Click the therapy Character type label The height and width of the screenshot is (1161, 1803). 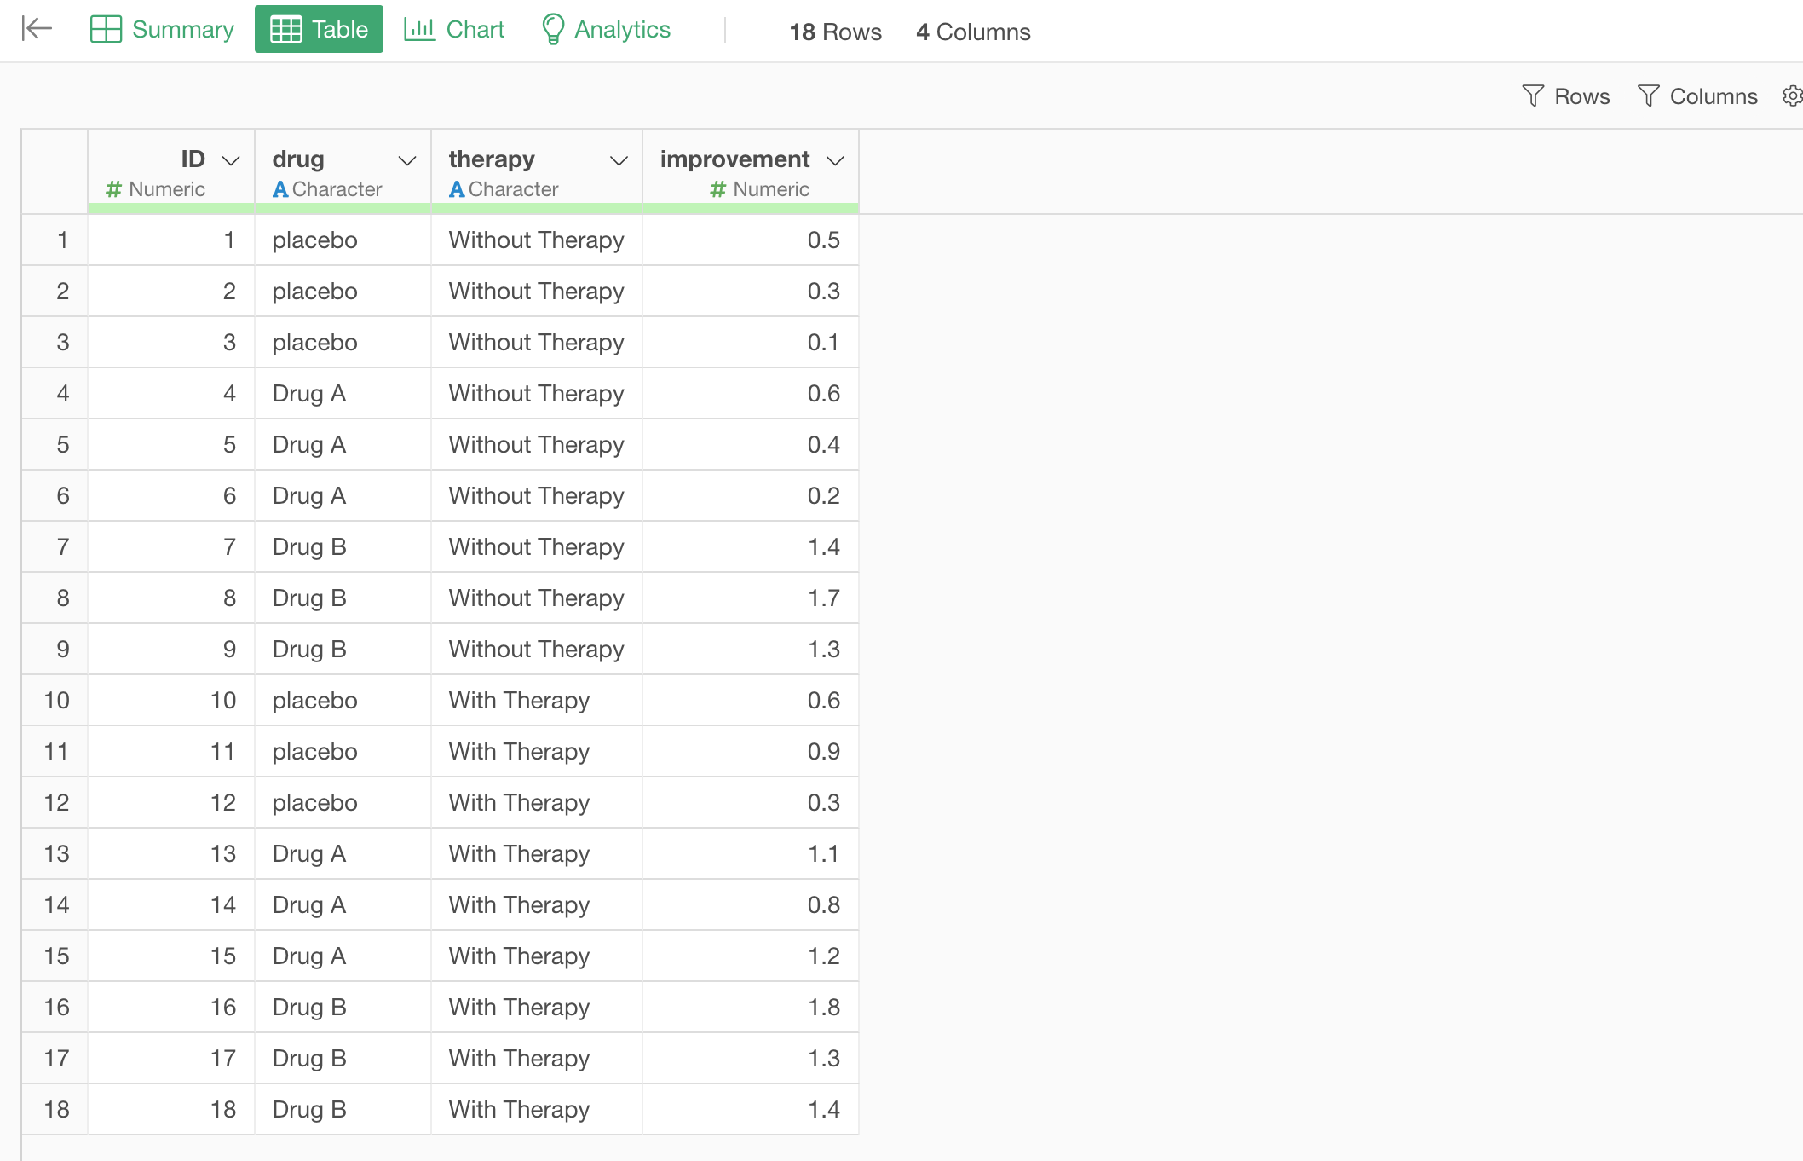point(504,189)
